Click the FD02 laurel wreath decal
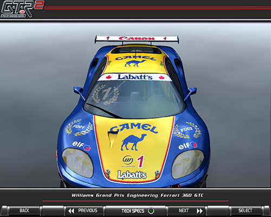Screen dimensions: 271x217 [x=187, y=130]
